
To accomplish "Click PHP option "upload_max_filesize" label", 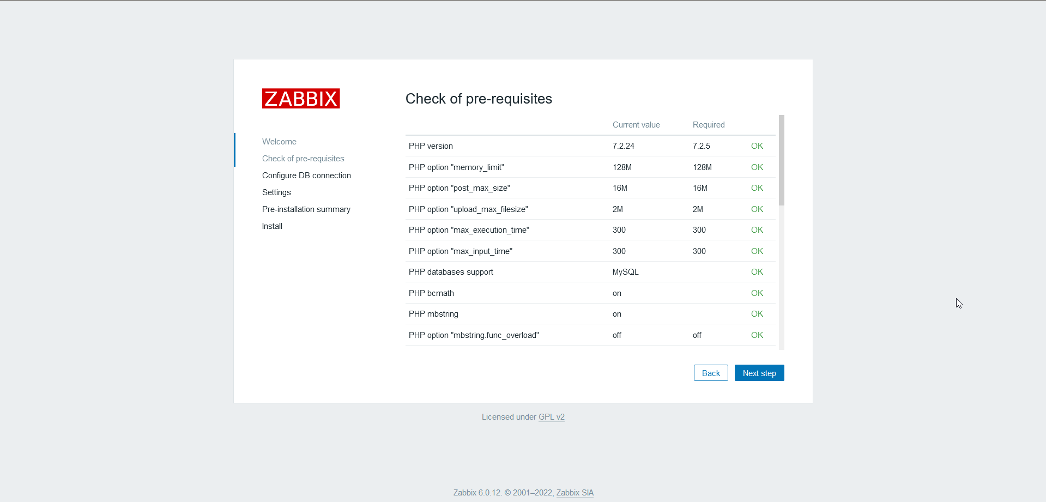I will [x=468, y=209].
